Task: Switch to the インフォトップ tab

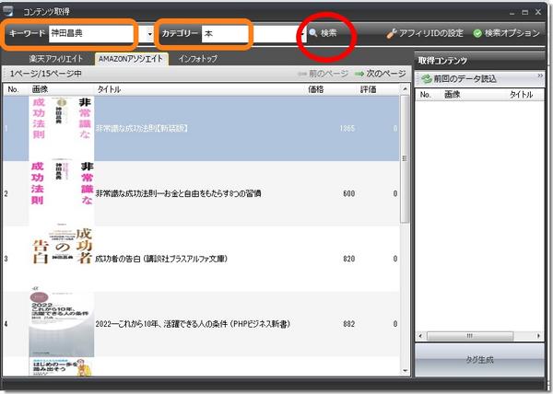Action: (198, 58)
